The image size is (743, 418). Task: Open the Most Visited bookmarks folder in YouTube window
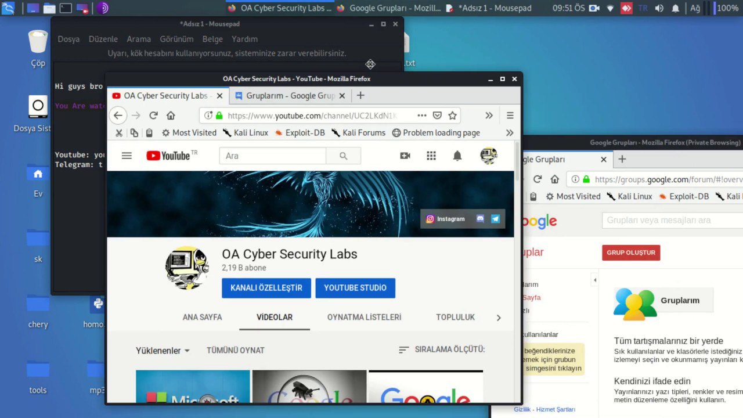(x=189, y=132)
